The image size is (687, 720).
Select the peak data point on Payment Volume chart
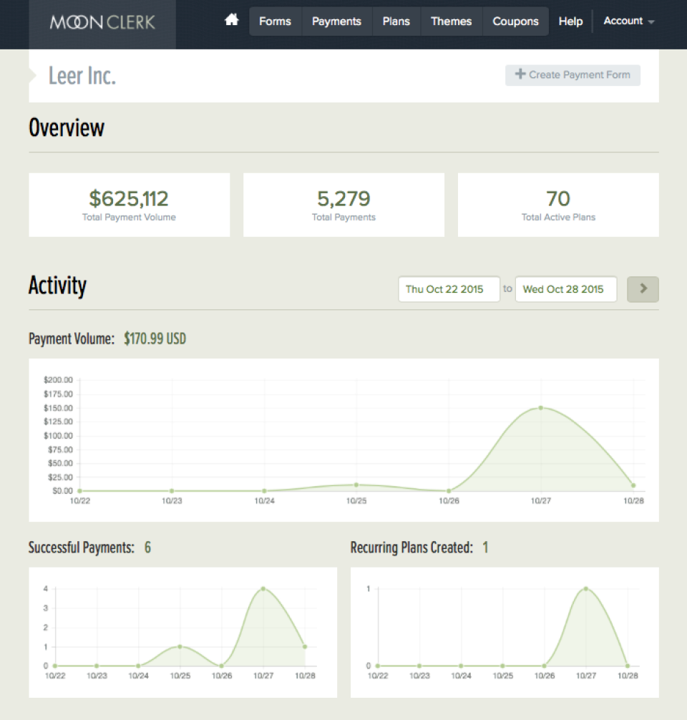(540, 409)
